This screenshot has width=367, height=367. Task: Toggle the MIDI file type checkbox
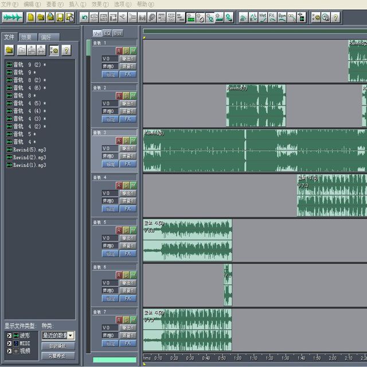point(9,342)
